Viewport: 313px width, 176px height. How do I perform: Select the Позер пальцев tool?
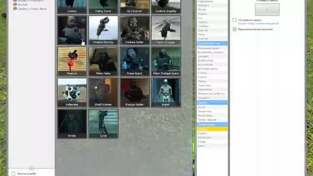click(x=212, y=120)
